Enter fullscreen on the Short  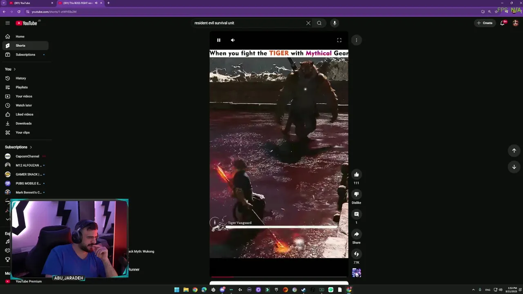coord(339,40)
